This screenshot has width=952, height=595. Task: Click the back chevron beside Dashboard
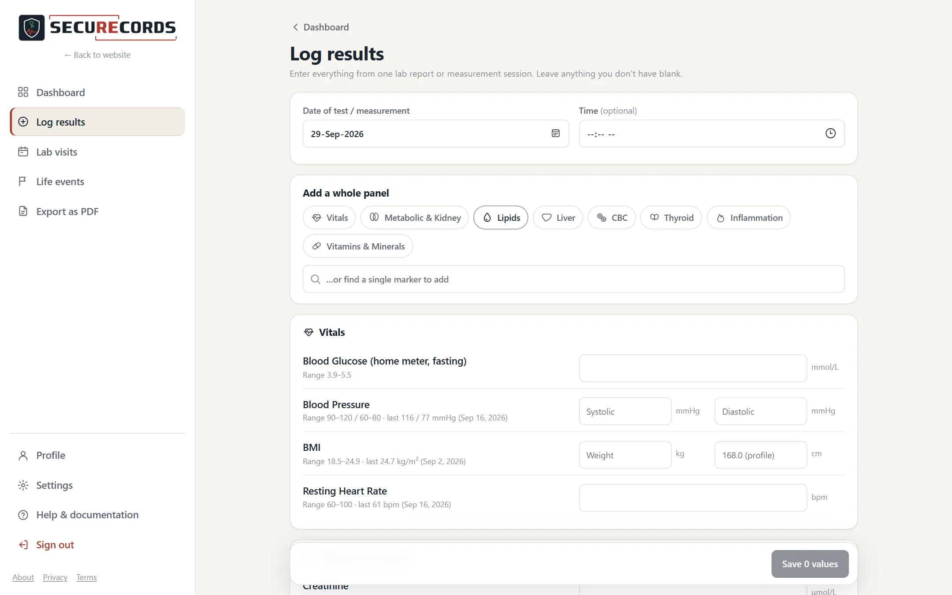pos(295,27)
